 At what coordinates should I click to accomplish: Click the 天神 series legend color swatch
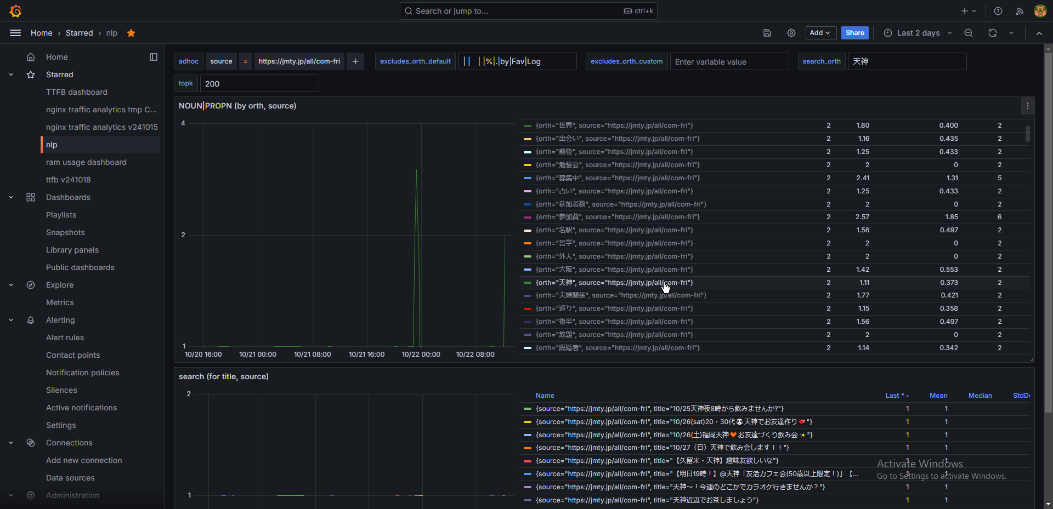[x=528, y=283]
